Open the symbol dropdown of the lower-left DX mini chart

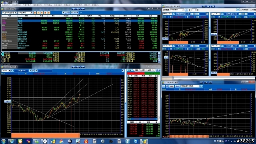click(167, 46)
